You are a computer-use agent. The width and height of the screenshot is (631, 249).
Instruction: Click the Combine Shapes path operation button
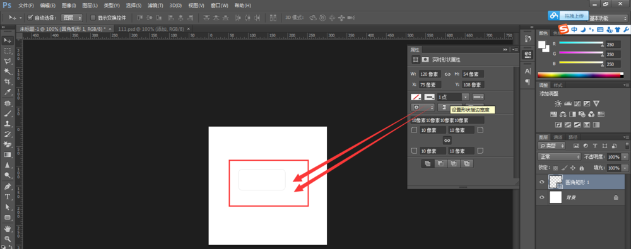[428, 163]
